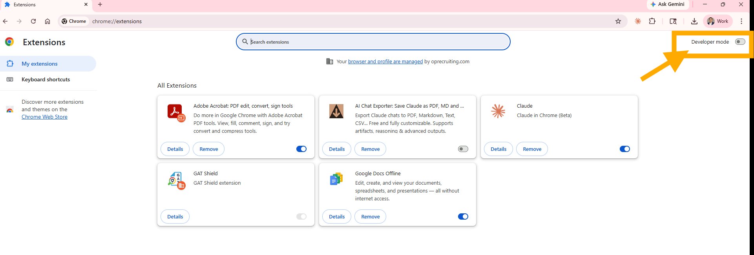Remove the Claude extension
The width and height of the screenshot is (754, 255).
coord(532,149)
